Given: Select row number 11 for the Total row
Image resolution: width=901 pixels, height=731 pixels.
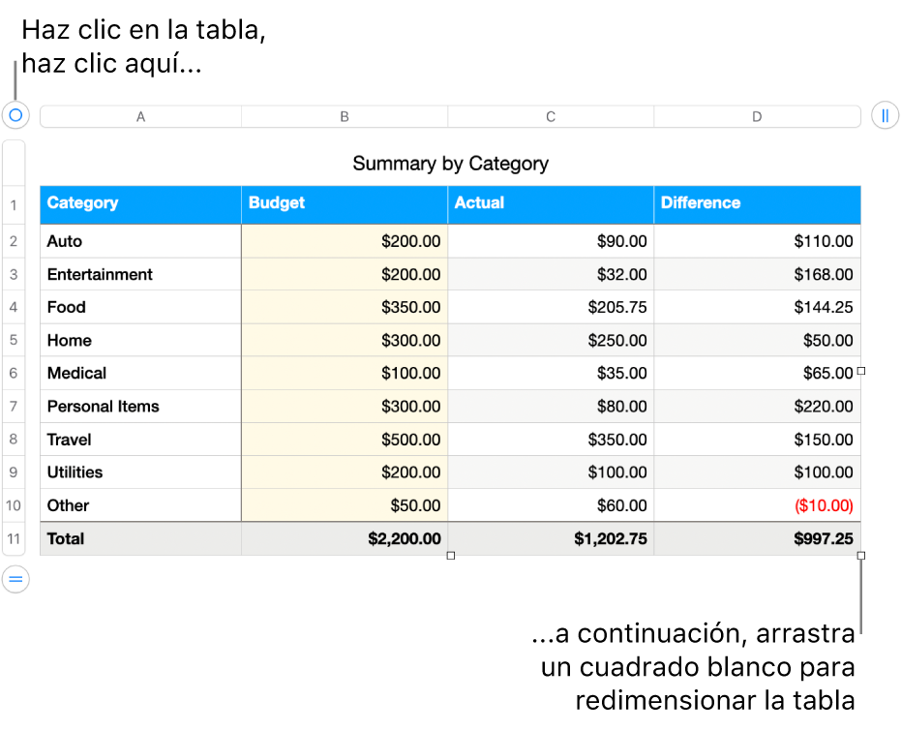Looking at the screenshot, I should 14,538.
